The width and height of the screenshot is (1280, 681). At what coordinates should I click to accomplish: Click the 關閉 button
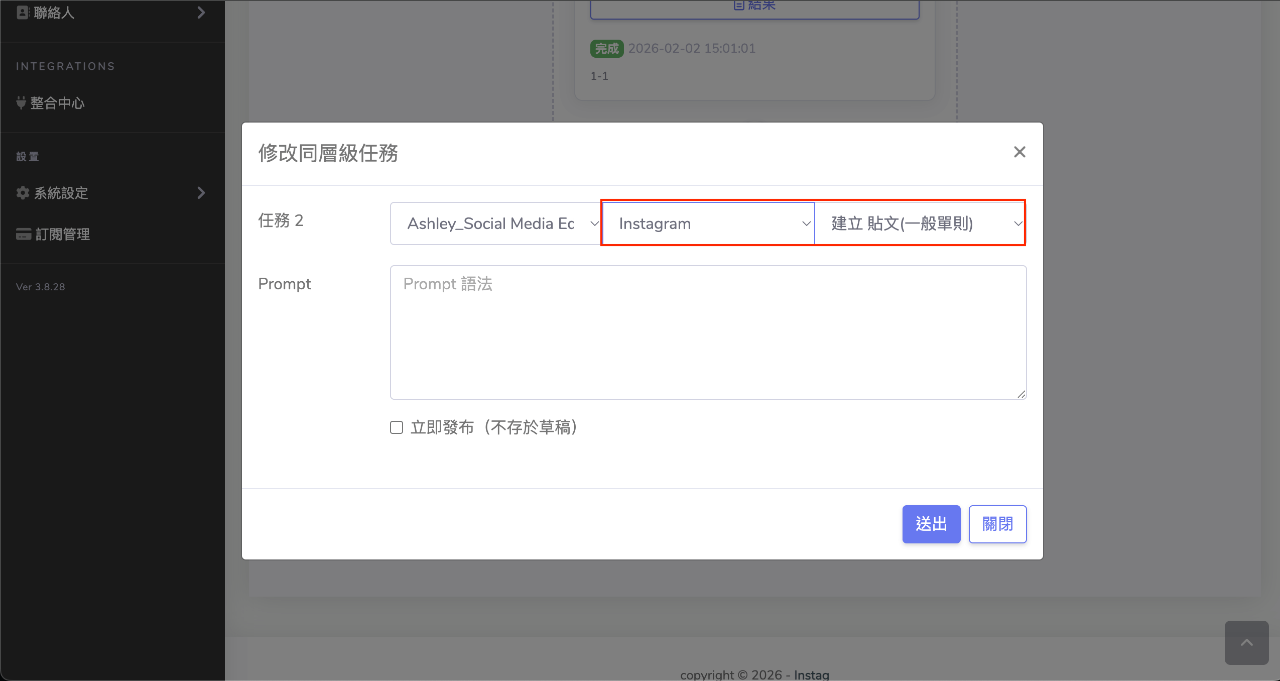pyautogui.click(x=997, y=524)
